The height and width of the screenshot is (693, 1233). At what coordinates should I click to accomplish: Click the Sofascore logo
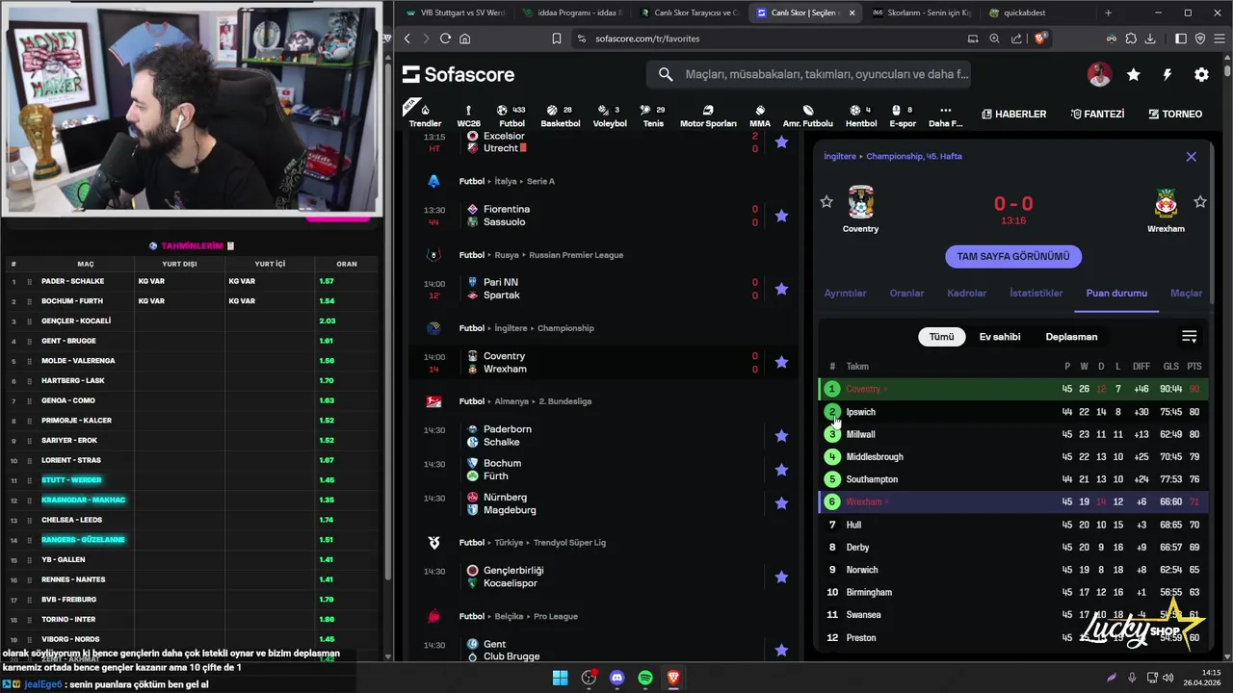(459, 74)
